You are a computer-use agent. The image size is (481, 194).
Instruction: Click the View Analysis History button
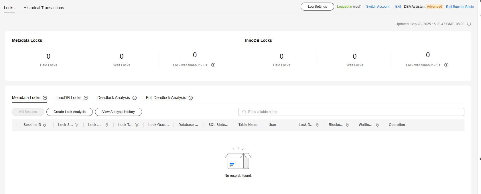pos(119,112)
